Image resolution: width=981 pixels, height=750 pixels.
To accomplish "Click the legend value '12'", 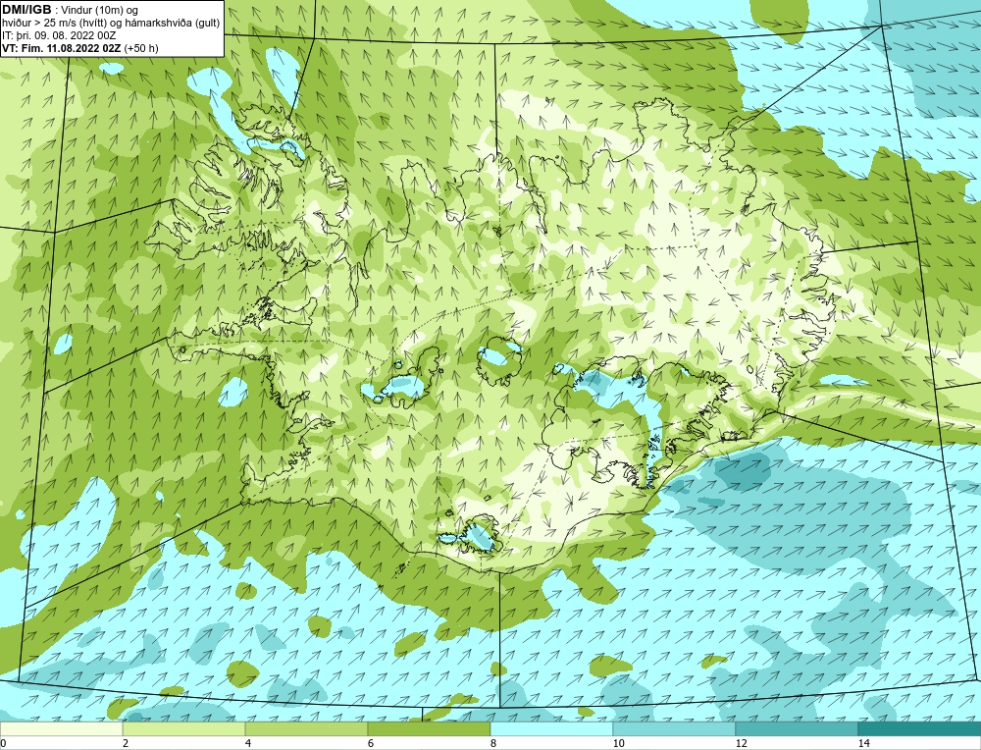I will [742, 743].
